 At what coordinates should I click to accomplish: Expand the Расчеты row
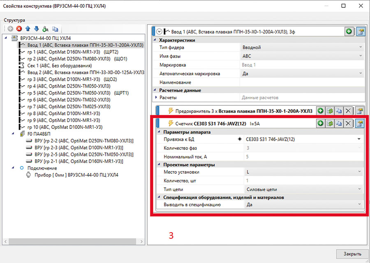(156, 98)
